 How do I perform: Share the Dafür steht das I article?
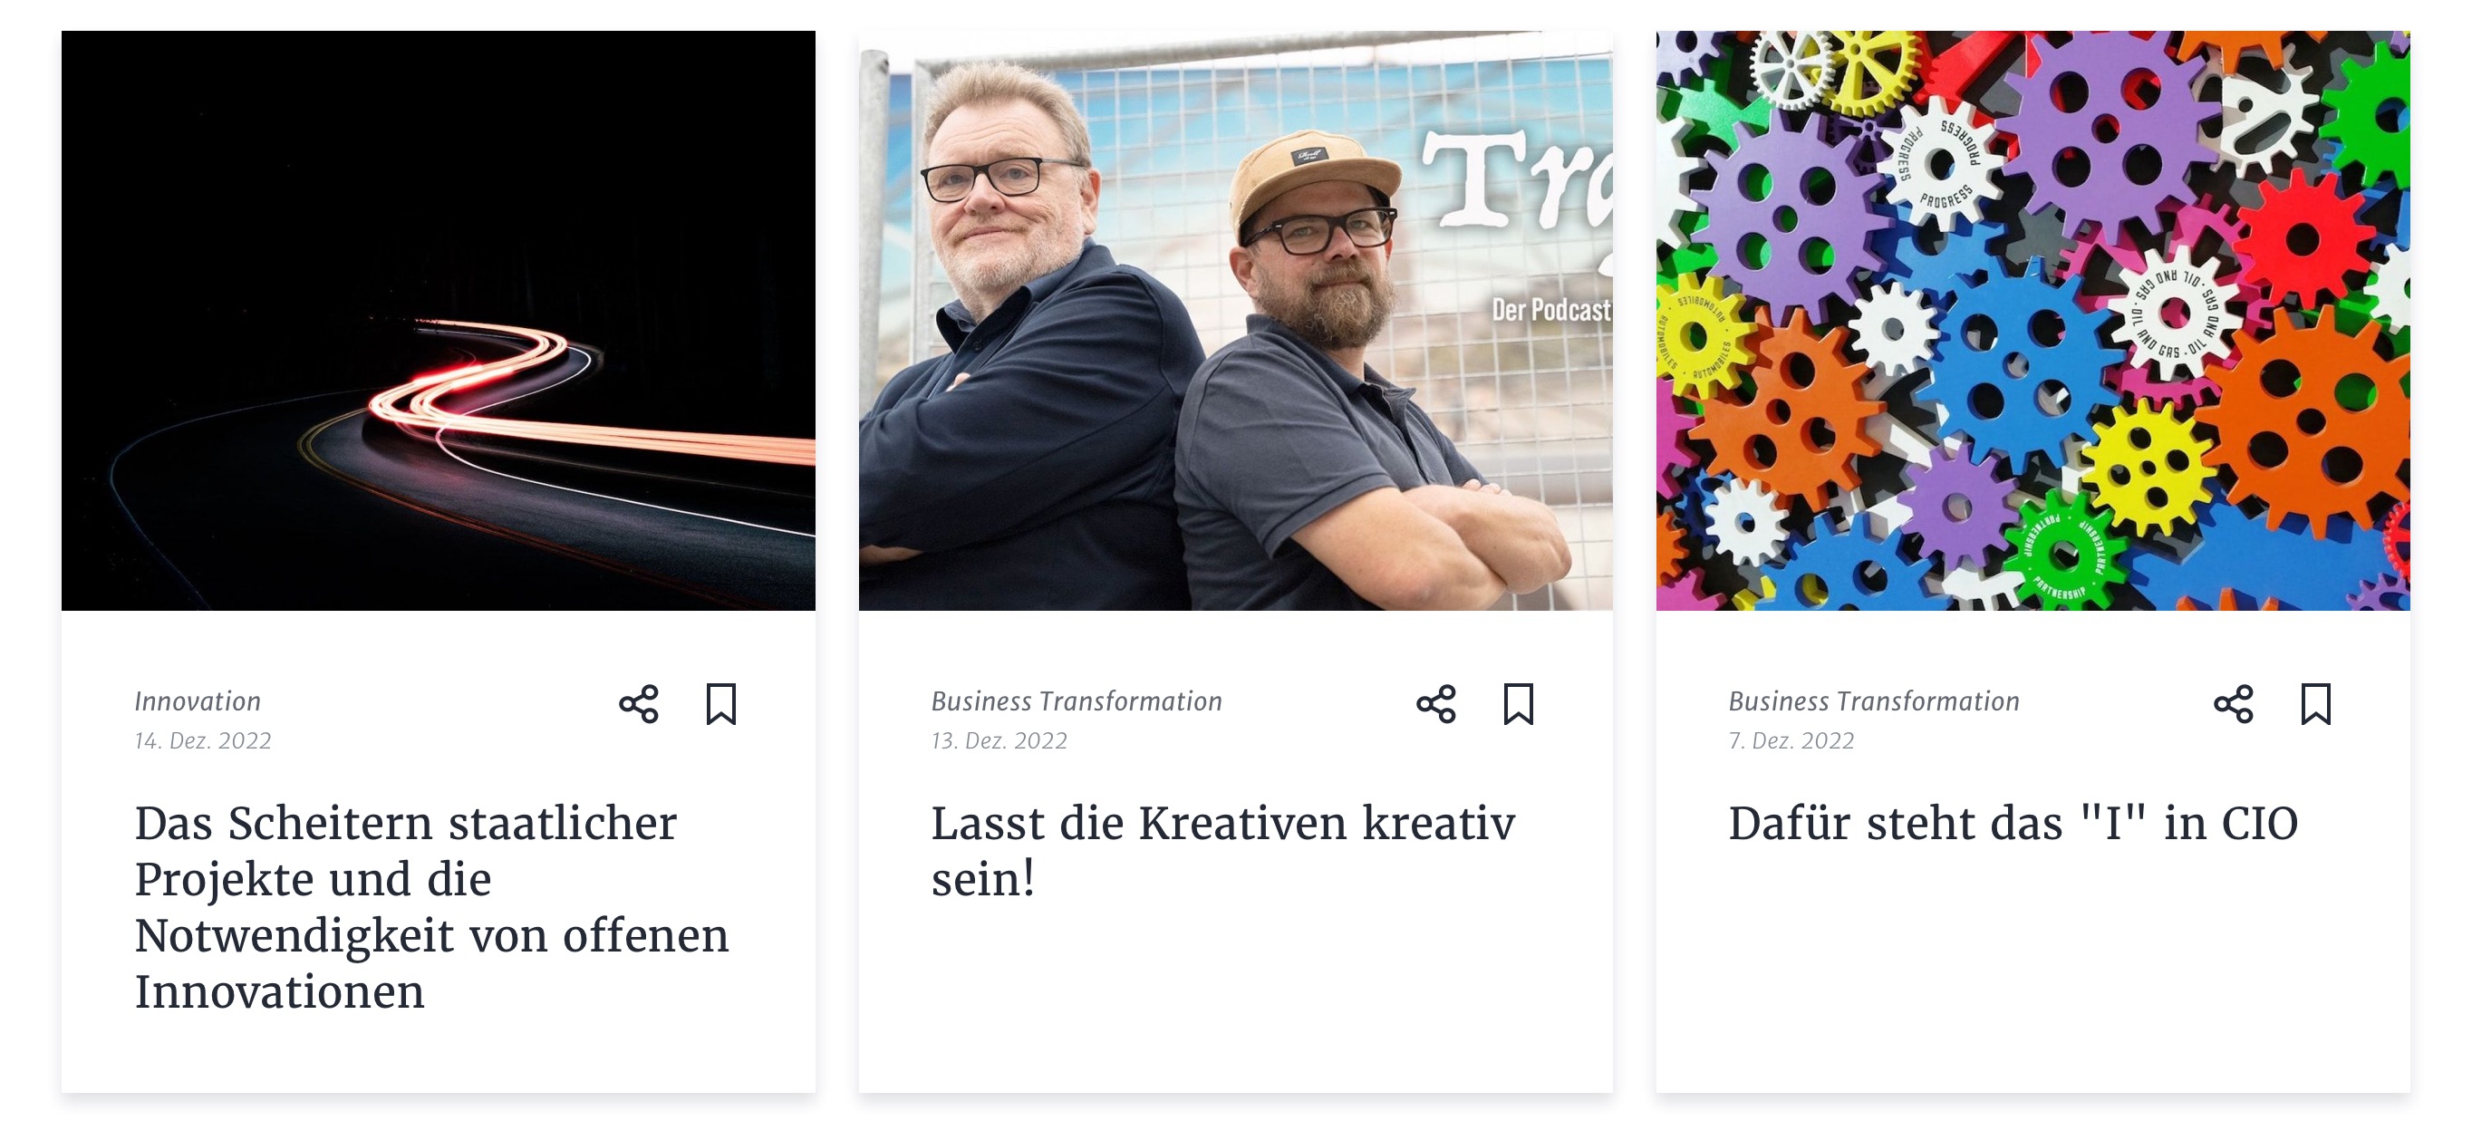pos(2233,704)
